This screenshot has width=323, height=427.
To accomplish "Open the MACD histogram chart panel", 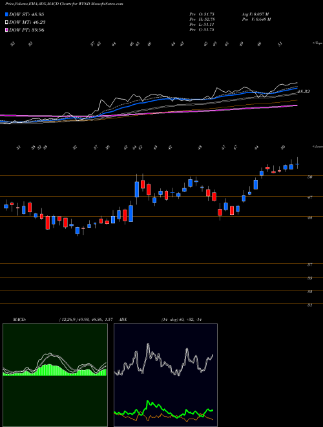I will click(55, 375).
